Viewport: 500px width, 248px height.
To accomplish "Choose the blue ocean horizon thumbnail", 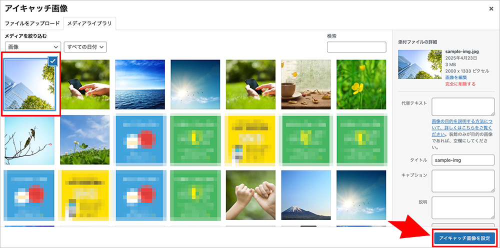I will click(140, 84).
